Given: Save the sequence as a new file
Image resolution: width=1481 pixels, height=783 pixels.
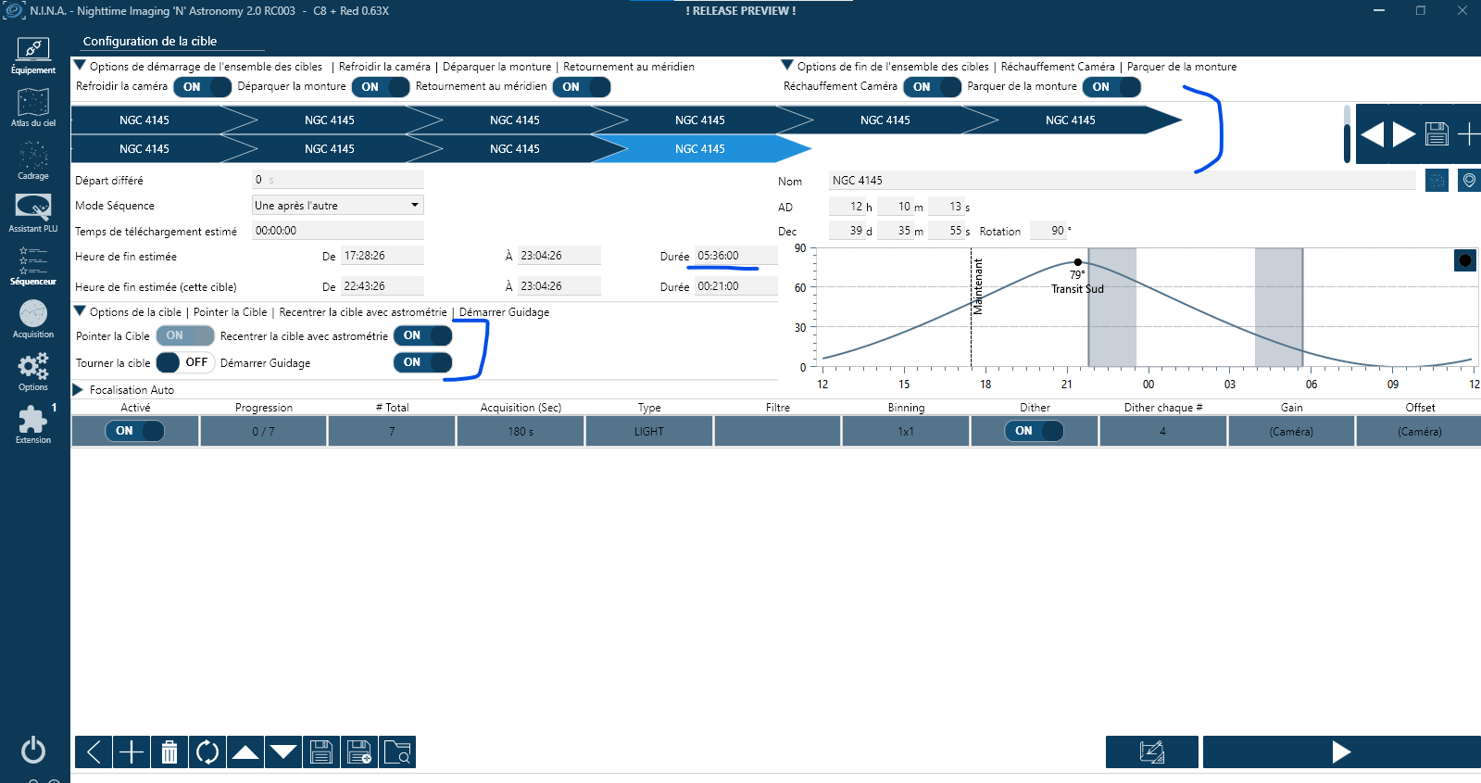Looking at the screenshot, I should [359, 752].
